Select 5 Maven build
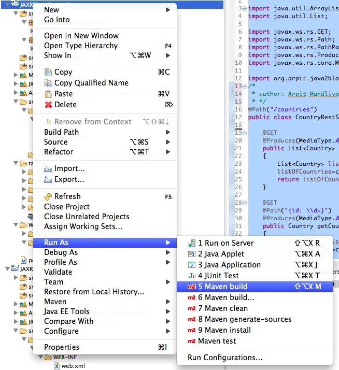The height and width of the screenshot is (370, 339). [255, 287]
